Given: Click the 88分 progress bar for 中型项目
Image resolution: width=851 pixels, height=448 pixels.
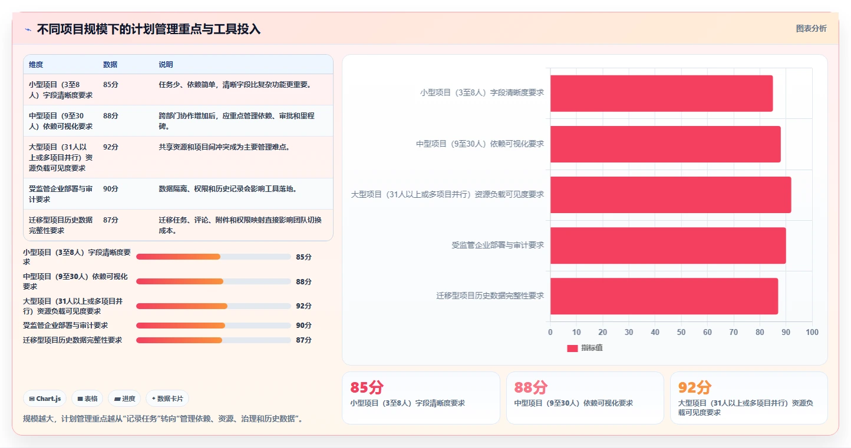Looking at the screenshot, I should pos(213,281).
